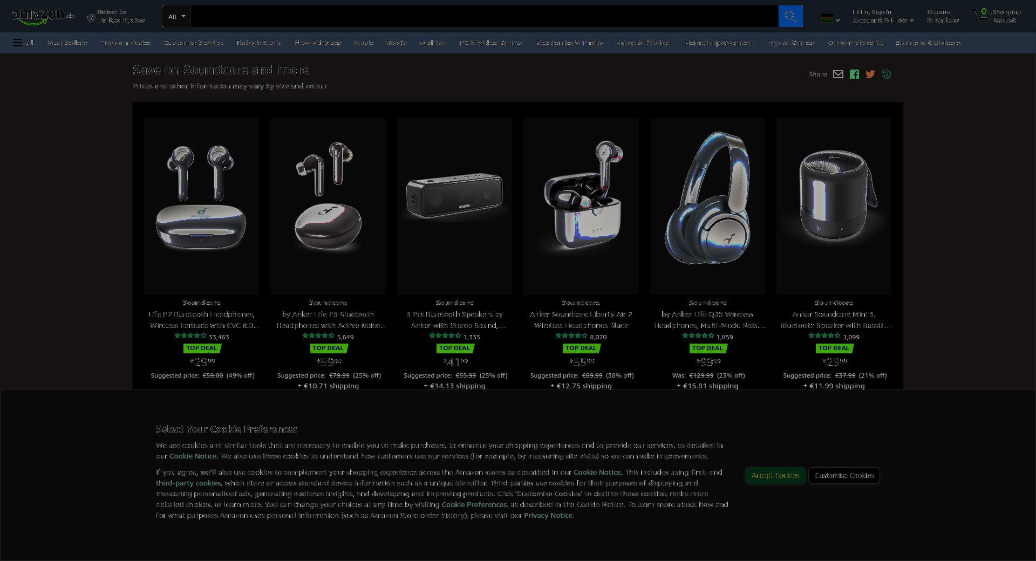Open the All search category dropdown
This screenshot has width=1036, height=561.
[176, 16]
